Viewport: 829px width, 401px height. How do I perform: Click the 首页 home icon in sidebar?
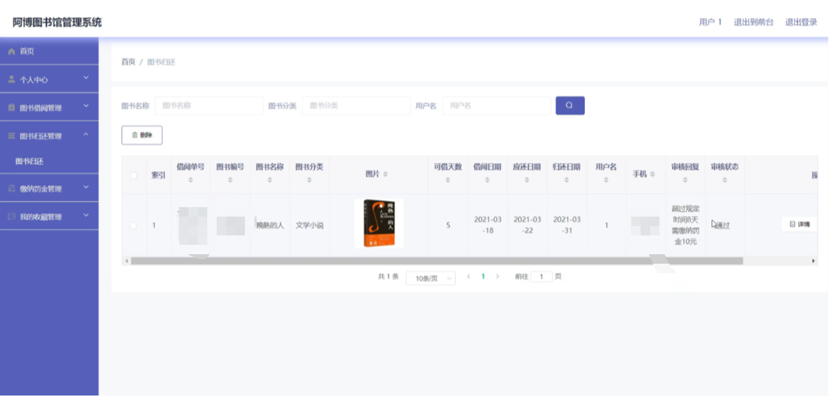click(12, 51)
